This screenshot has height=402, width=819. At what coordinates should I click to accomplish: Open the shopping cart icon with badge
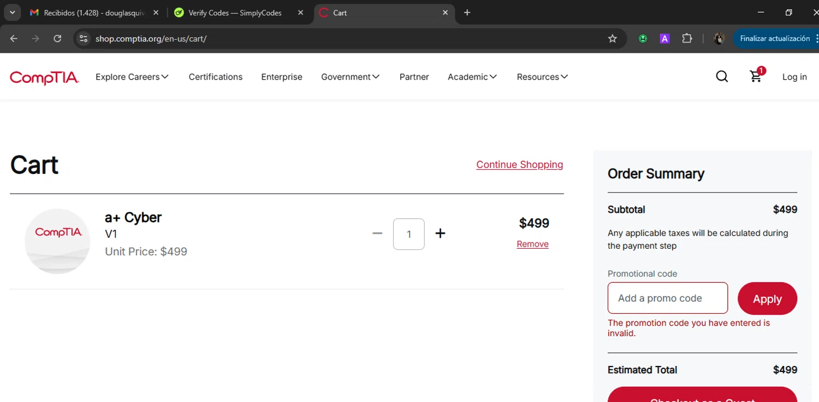point(757,75)
